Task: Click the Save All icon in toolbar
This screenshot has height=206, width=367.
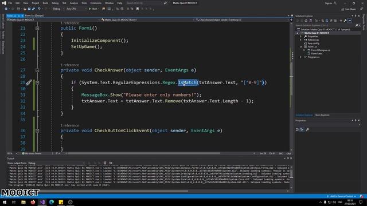Action: point(33,9)
